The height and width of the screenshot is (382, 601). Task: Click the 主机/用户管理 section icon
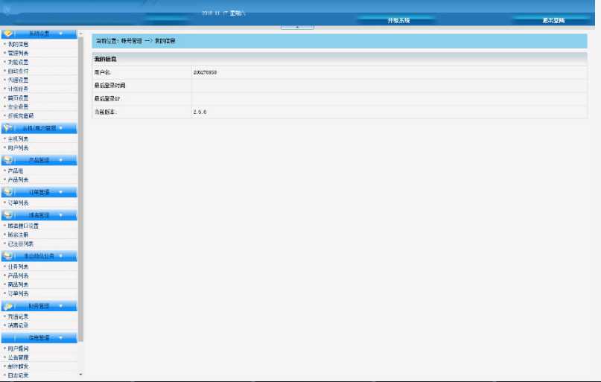(8, 128)
